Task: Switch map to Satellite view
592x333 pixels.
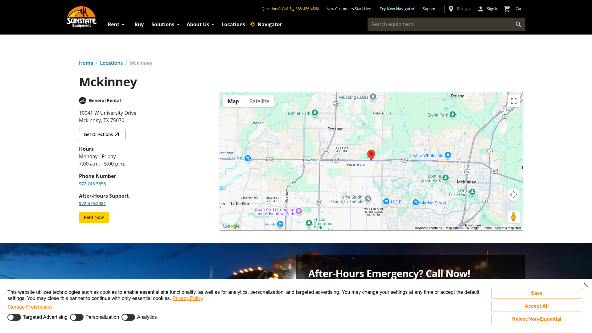Action: click(259, 101)
